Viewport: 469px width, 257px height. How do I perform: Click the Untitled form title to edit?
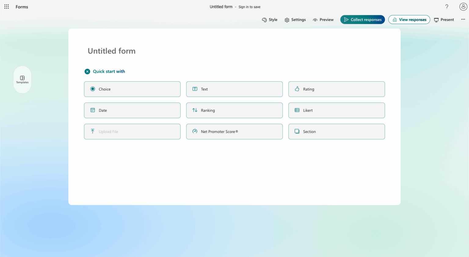111,51
